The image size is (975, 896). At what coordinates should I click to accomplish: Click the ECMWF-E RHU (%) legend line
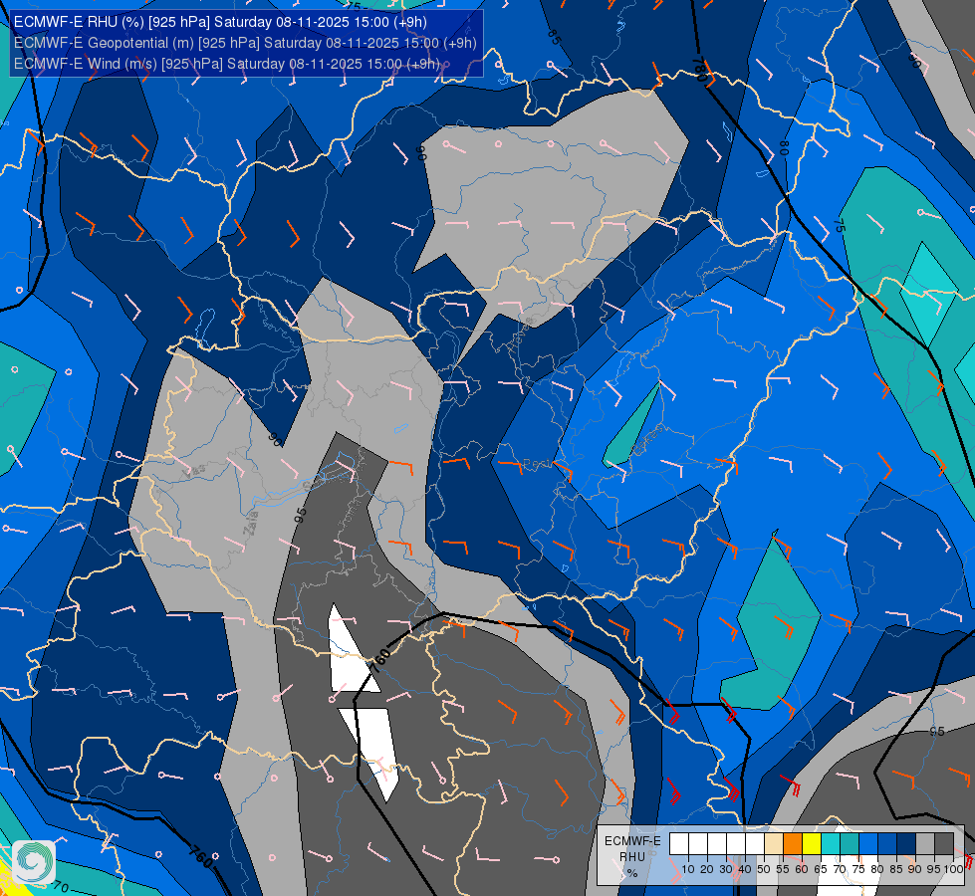point(220,22)
